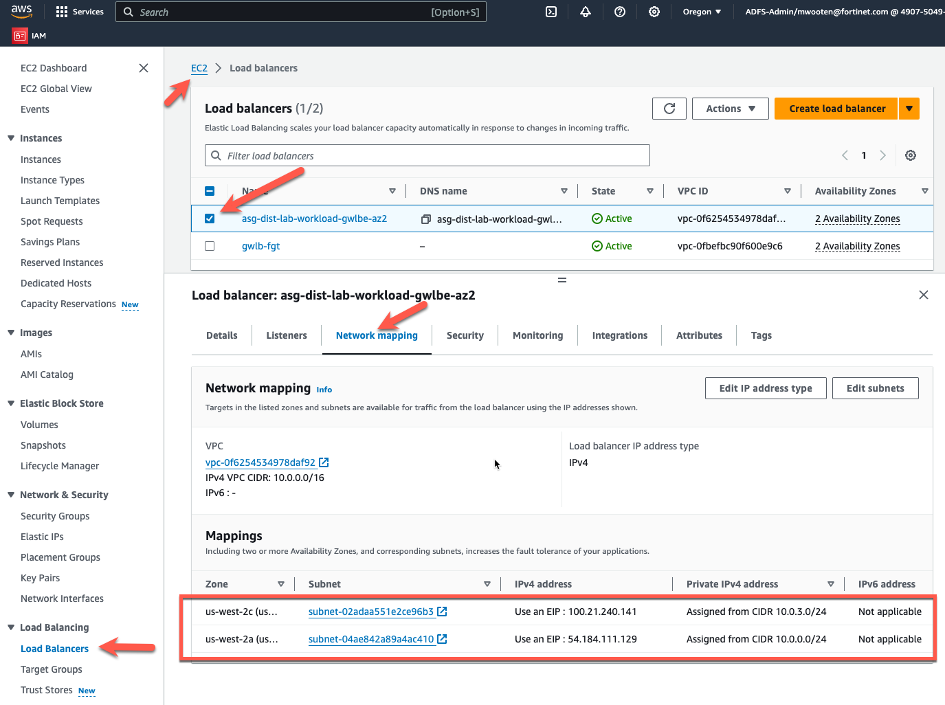
Task: Sort Mappings by Zone arrow
Action: [281, 584]
